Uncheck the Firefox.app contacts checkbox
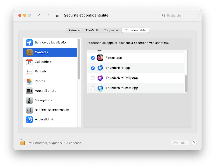 (93, 58)
